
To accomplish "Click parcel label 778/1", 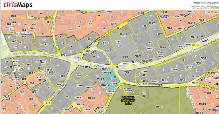I will (x=118, y=42).
